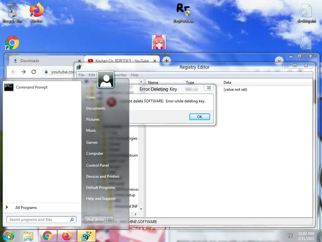The height and width of the screenshot is (242, 322).
Task: Select the (value not set) data cell
Action: [235, 89]
